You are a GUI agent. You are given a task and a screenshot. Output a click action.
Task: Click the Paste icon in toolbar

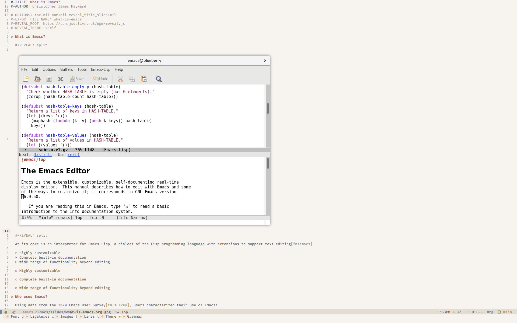point(144,79)
